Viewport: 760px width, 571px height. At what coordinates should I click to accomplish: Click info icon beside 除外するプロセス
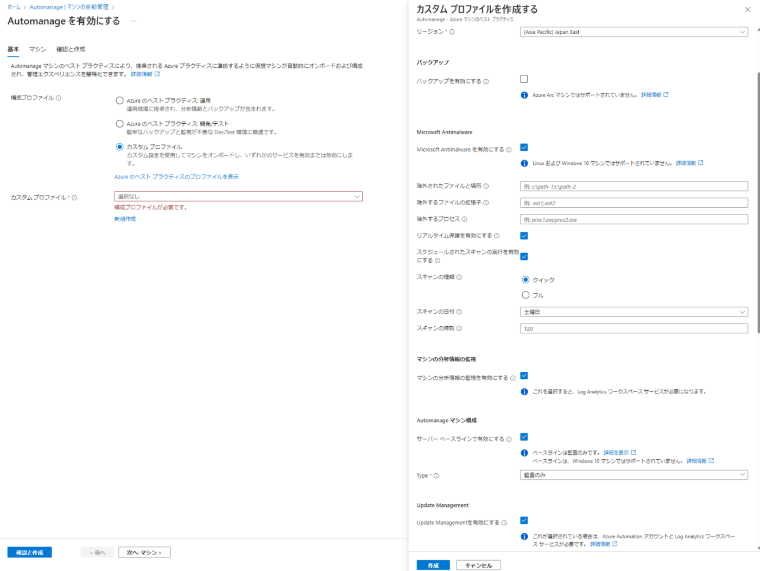464,219
